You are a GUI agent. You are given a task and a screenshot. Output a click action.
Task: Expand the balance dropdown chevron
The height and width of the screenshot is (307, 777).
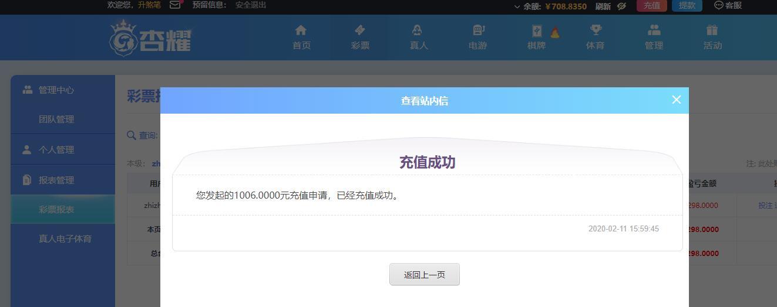click(517, 6)
